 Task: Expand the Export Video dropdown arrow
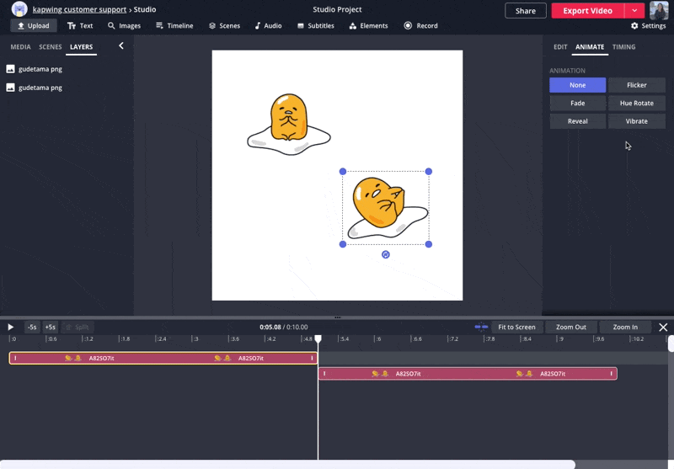click(x=634, y=11)
